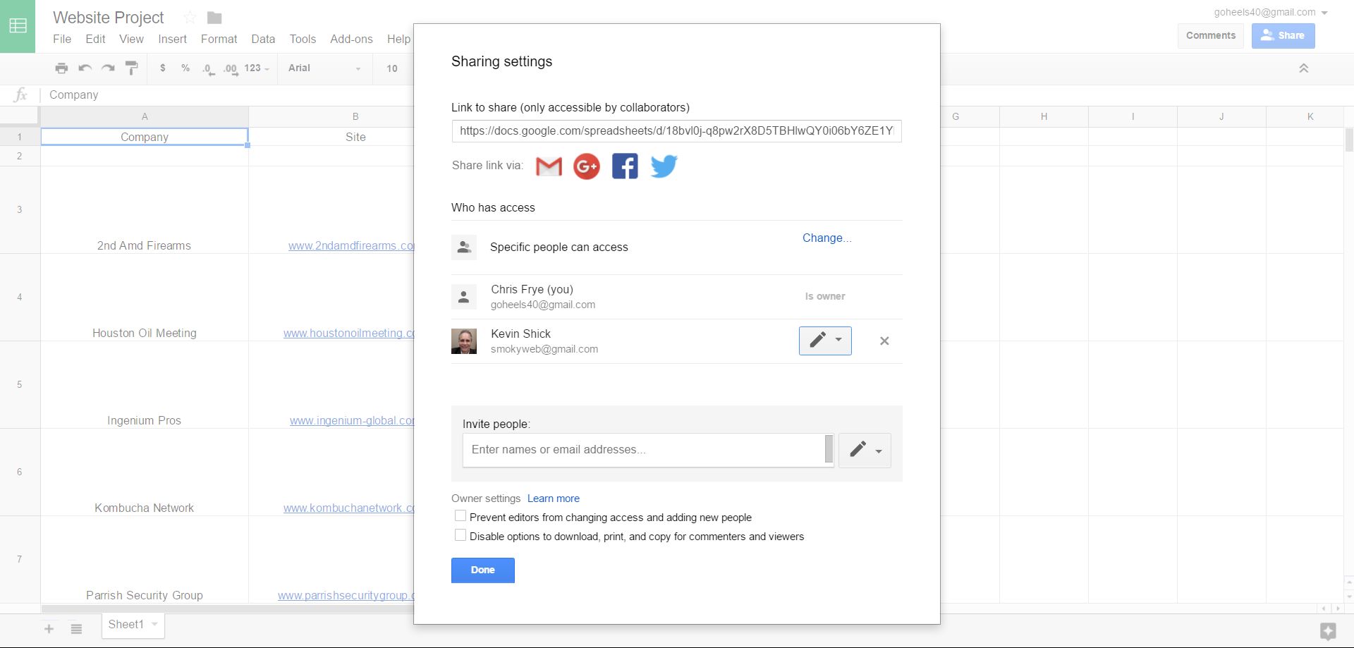Click the Change access link

point(827,238)
